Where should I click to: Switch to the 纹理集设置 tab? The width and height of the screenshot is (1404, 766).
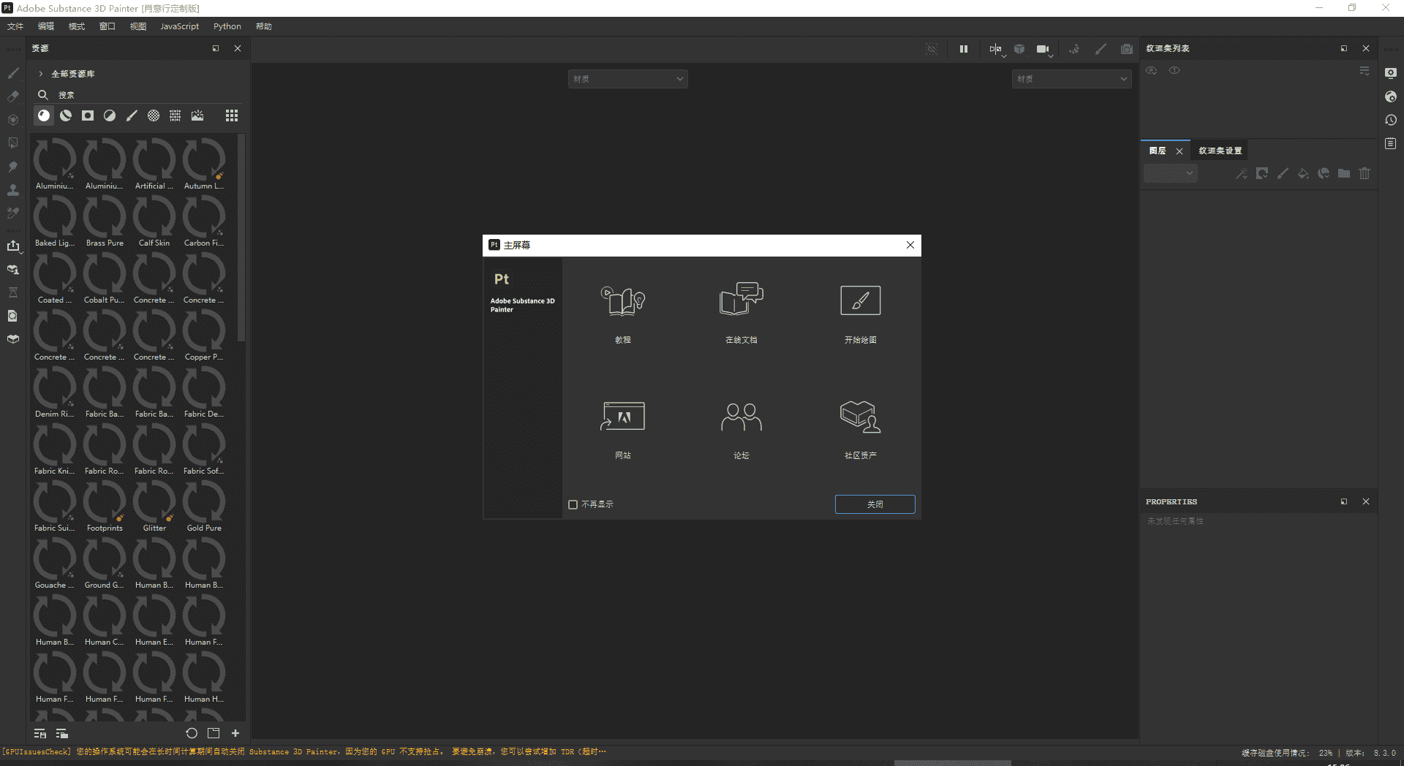pos(1218,150)
